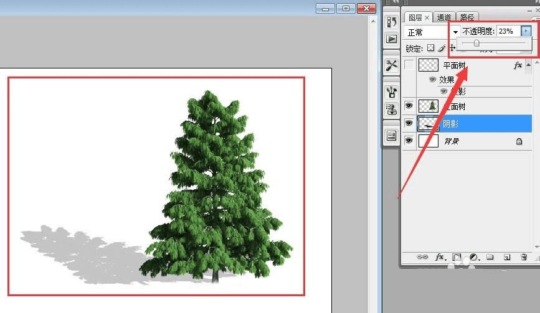Click the green tree on the canvas

click(x=216, y=185)
